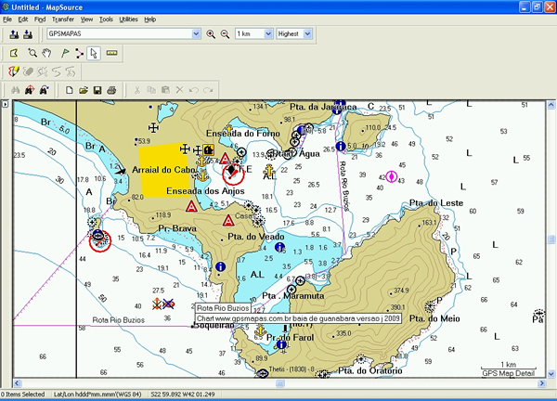The width and height of the screenshot is (557, 401).
Task: Zoom in with the plus magnifier
Action: 212,34
